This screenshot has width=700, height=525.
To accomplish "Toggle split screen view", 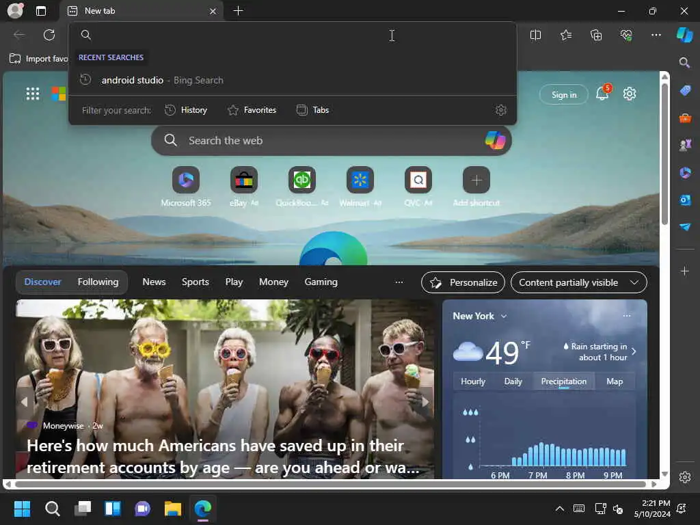I will pyautogui.click(x=535, y=35).
